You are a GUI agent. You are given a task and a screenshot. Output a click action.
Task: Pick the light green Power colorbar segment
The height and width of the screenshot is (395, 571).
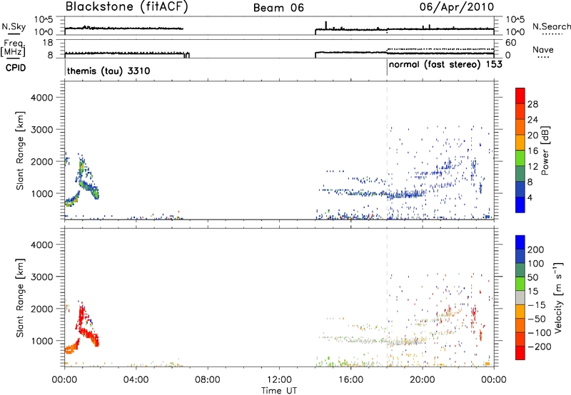[x=520, y=158]
